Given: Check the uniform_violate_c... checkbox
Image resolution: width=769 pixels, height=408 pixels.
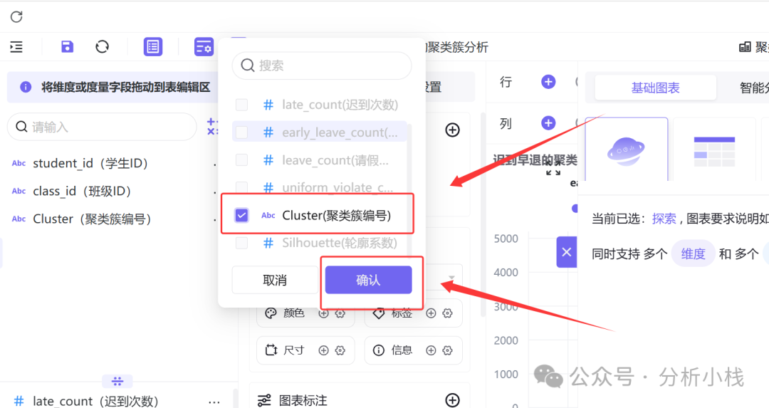Looking at the screenshot, I should [242, 187].
